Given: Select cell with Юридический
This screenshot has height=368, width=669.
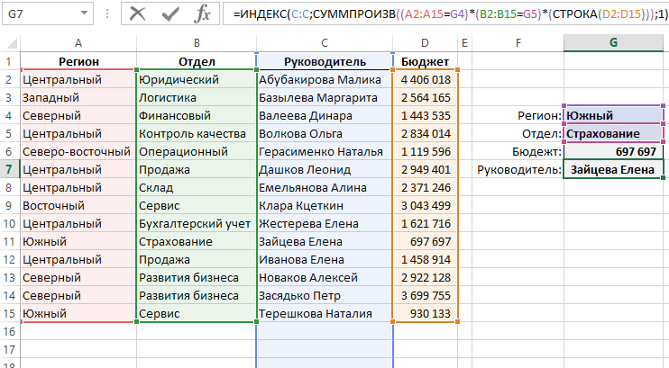Looking at the screenshot, I should click(197, 80).
